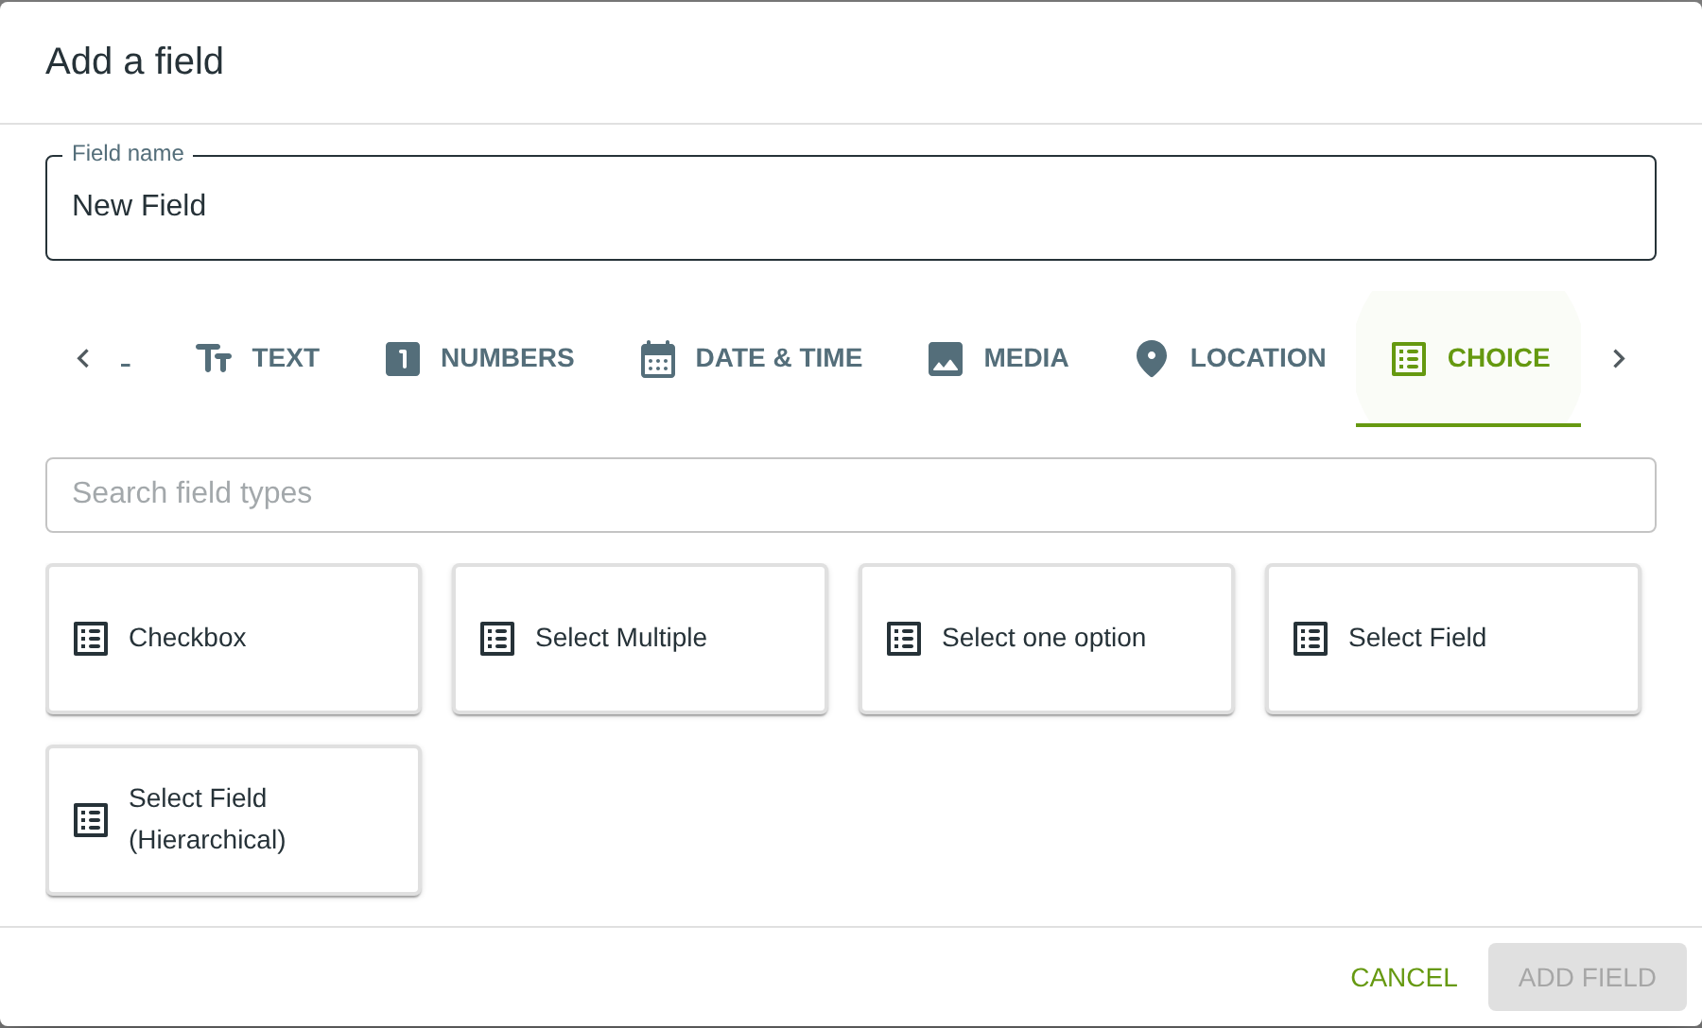The image size is (1702, 1028).
Task: Click the Text tab's Tt icon
Action: [214, 359]
